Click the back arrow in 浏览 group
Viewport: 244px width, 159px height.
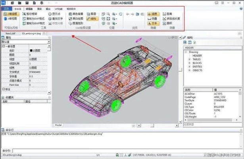tap(128, 14)
